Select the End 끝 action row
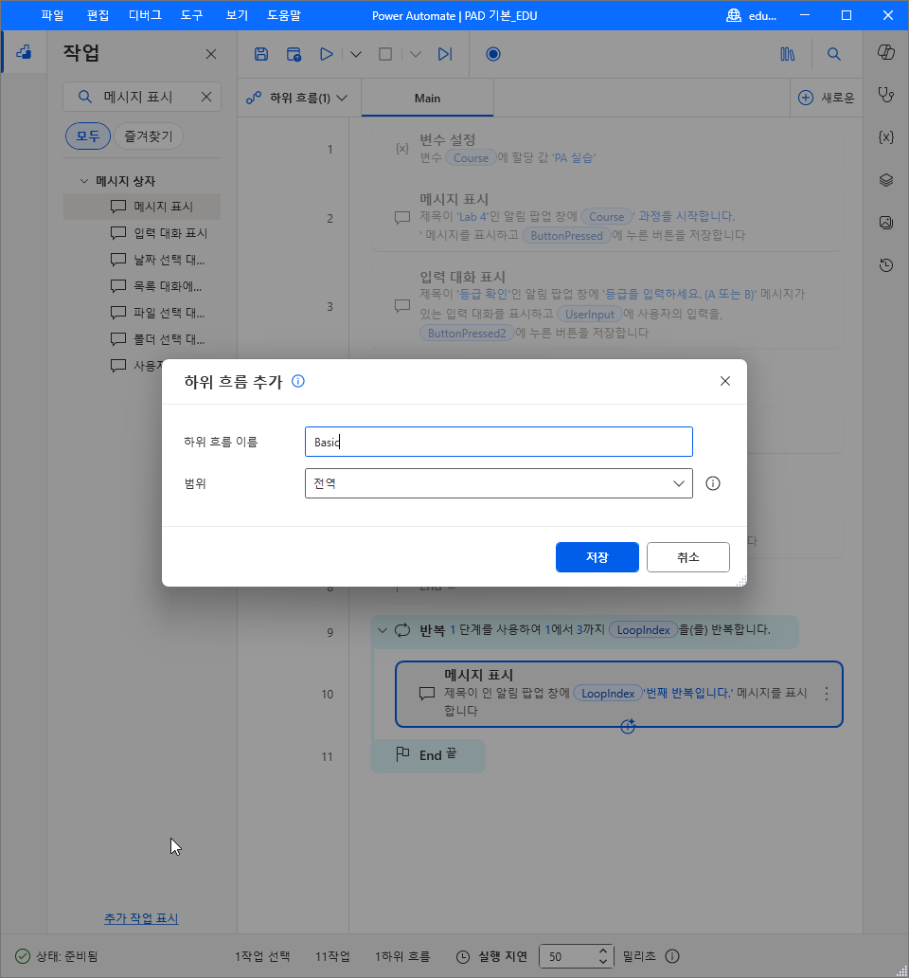Image resolution: width=909 pixels, height=978 pixels. click(x=428, y=756)
